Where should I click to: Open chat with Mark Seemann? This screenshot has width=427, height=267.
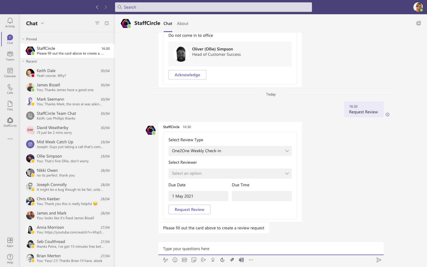(x=68, y=101)
